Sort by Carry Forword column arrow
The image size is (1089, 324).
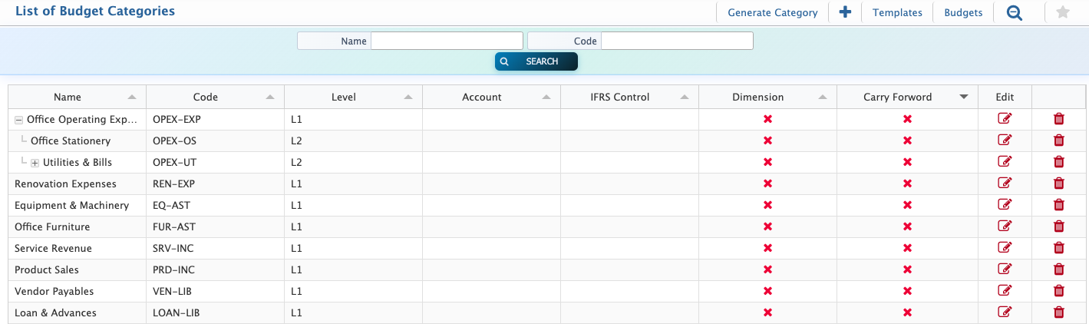tap(962, 98)
